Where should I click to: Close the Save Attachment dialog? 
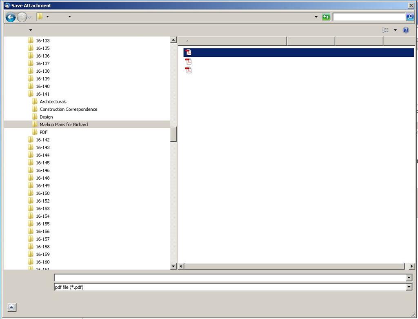click(411, 5)
